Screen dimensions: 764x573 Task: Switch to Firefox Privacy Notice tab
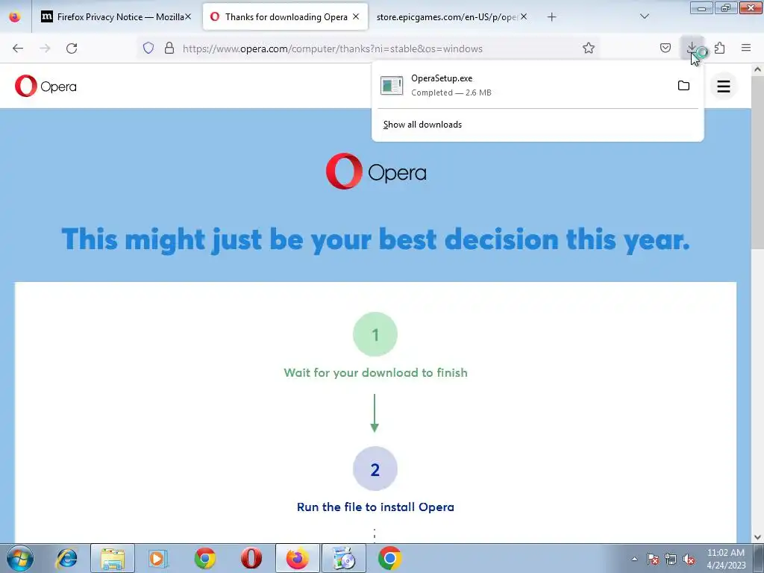(x=115, y=16)
